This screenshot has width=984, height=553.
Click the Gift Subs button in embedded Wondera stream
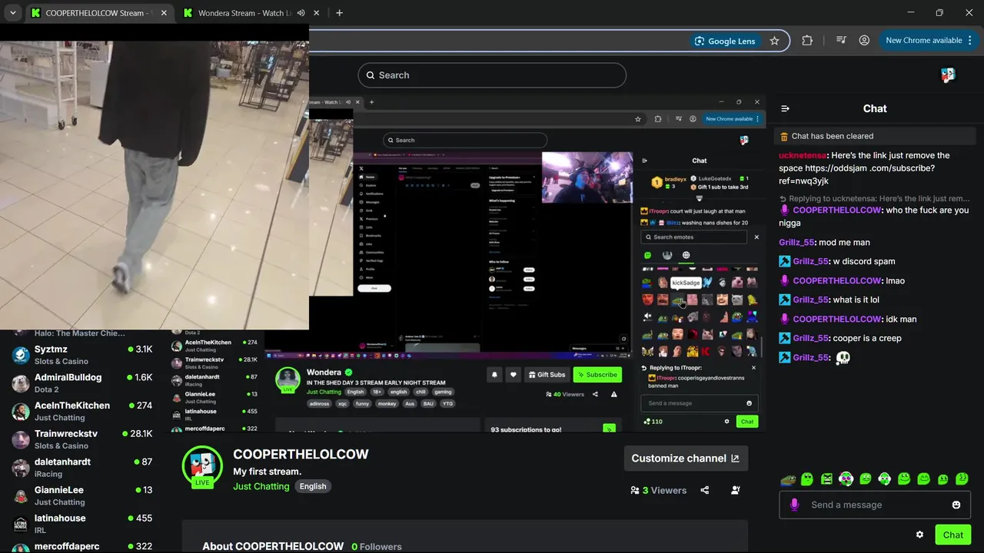[547, 375]
